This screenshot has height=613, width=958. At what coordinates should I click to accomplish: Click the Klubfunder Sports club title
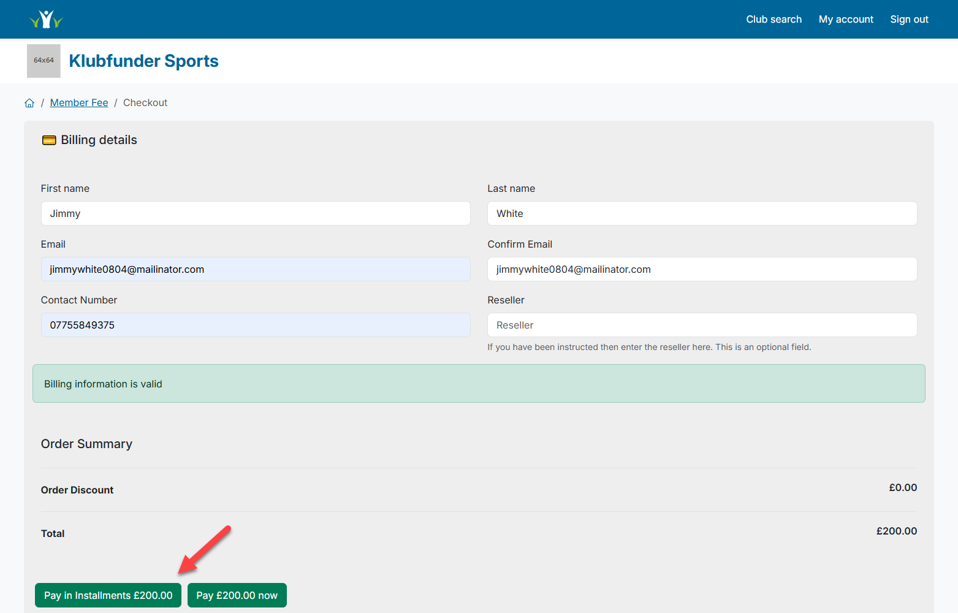tap(143, 61)
